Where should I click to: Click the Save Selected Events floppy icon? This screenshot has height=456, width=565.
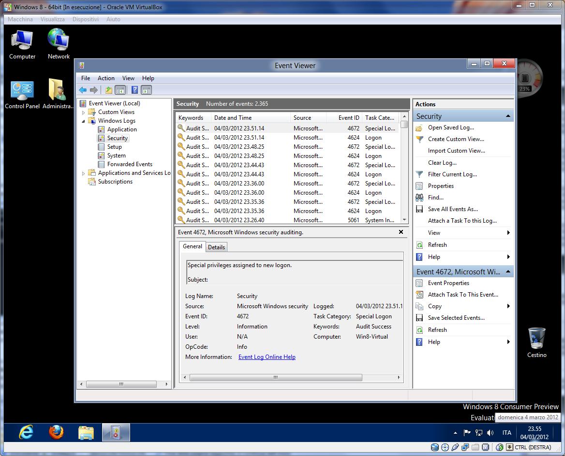419,318
